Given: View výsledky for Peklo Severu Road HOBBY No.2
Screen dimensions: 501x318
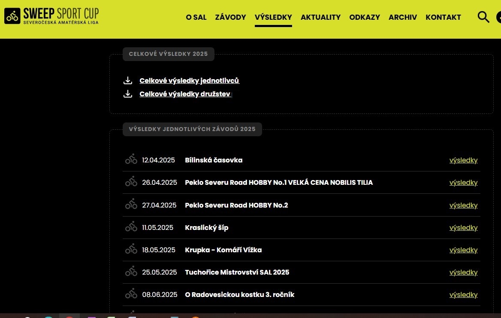Looking at the screenshot, I should point(463,205).
